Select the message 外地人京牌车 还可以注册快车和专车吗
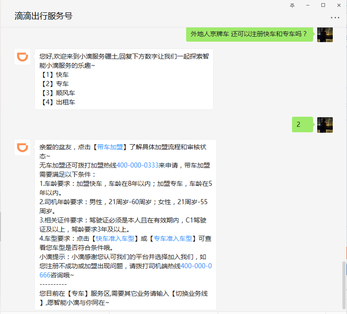 (x=249, y=34)
